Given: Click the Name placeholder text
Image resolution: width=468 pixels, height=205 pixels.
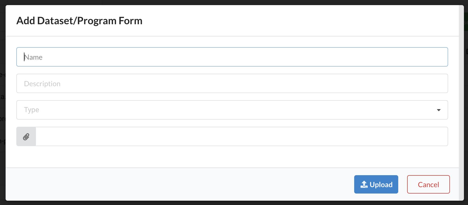Looking at the screenshot, I should pos(33,57).
